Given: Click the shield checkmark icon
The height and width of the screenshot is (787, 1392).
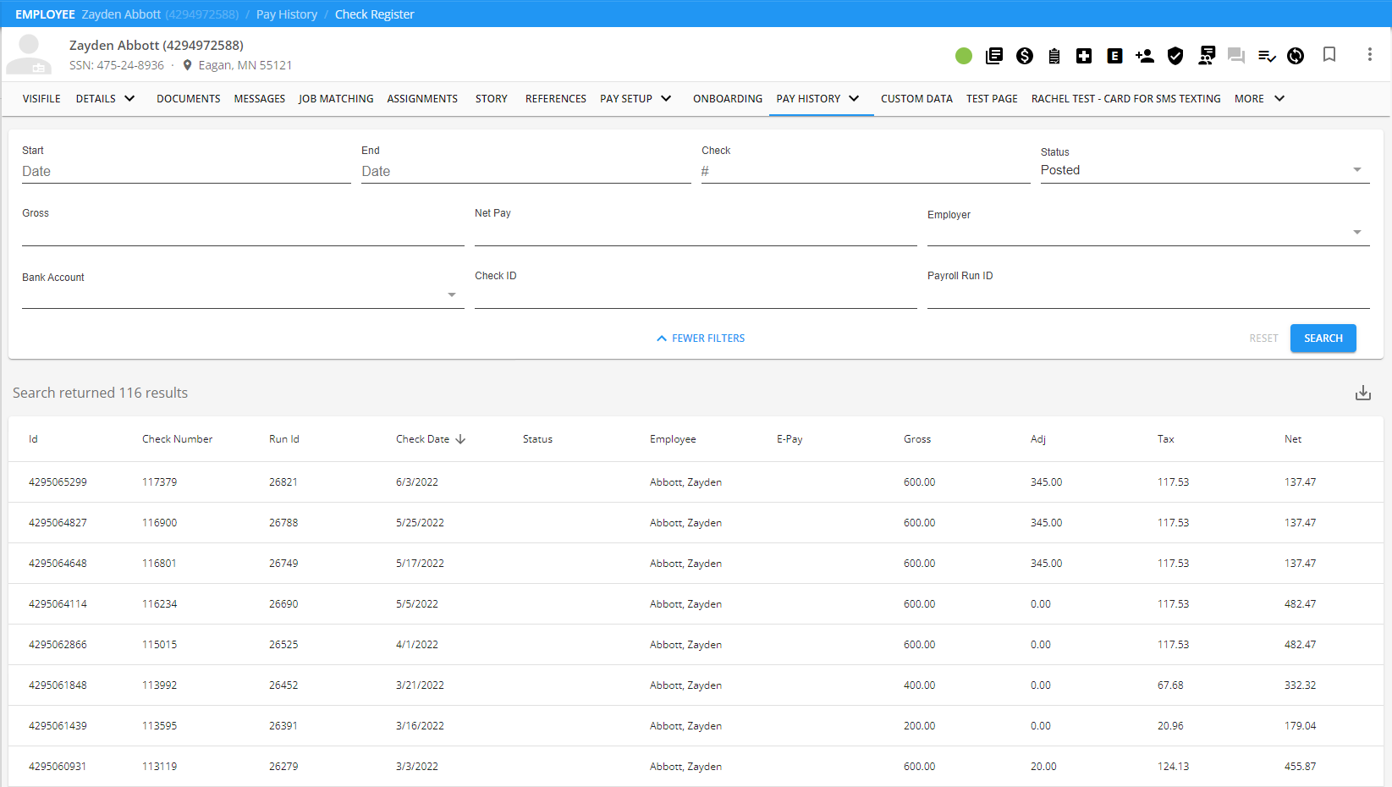Looking at the screenshot, I should click(1175, 56).
